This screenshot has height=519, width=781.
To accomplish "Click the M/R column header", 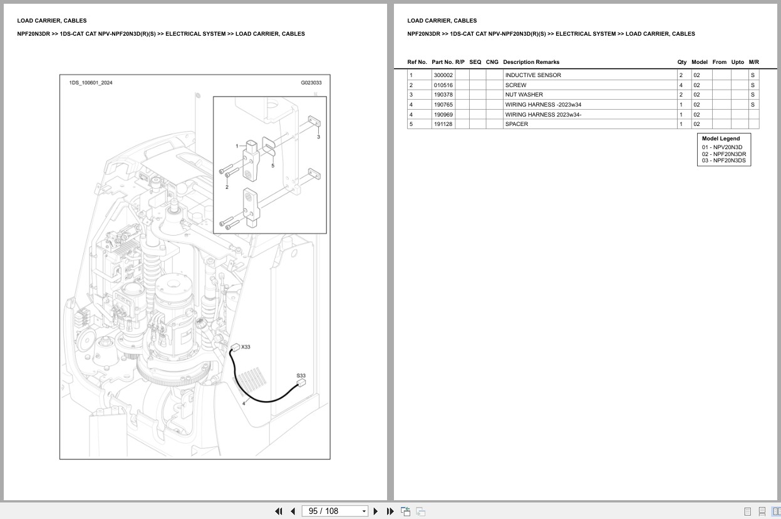I will coord(754,62).
